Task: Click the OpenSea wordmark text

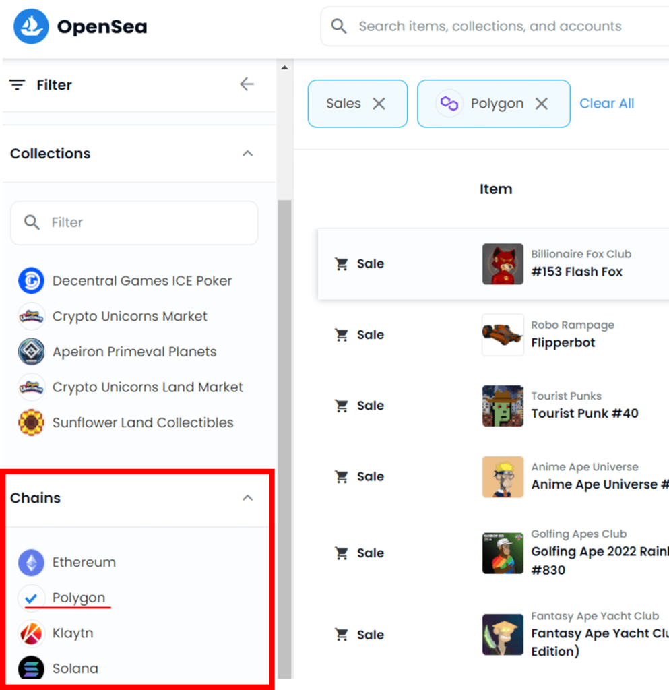Action: point(102,27)
